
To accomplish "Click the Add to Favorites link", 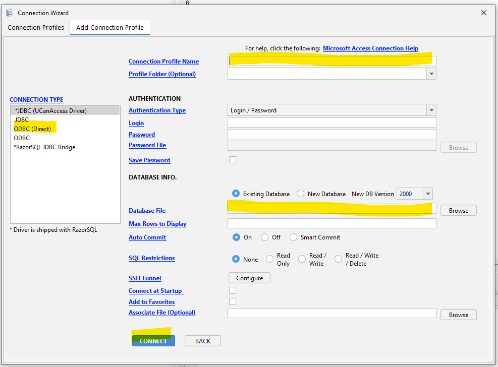I will coord(152,302).
